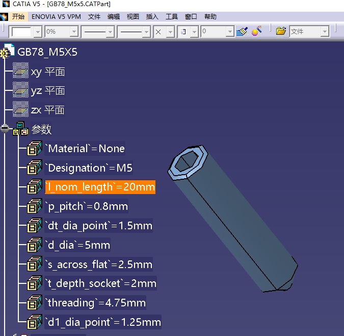Open the ENOVIA V5 VPM menu
344x336 pixels.
56,17
